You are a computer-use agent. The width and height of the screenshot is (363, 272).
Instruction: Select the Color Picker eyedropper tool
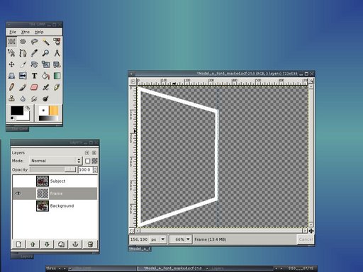(34, 53)
